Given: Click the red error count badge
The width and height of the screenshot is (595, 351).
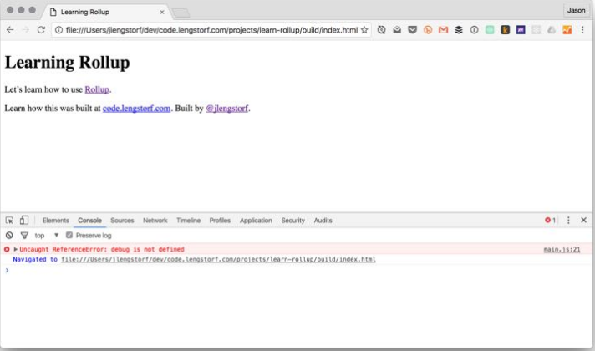Looking at the screenshot, I should coord(550,221).
